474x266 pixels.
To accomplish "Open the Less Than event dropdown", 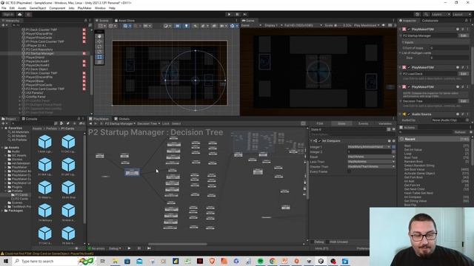I will click(x=371, y=162).
